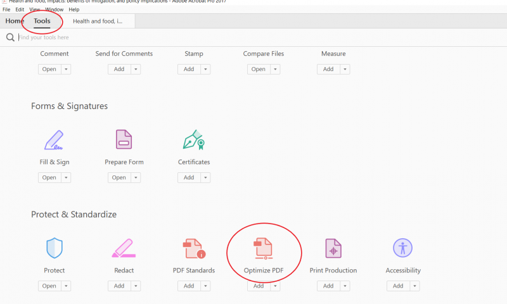Screen dimensions: 507x304
Task: Click Open button under Fill & Sign
Action: pos(49,178)
